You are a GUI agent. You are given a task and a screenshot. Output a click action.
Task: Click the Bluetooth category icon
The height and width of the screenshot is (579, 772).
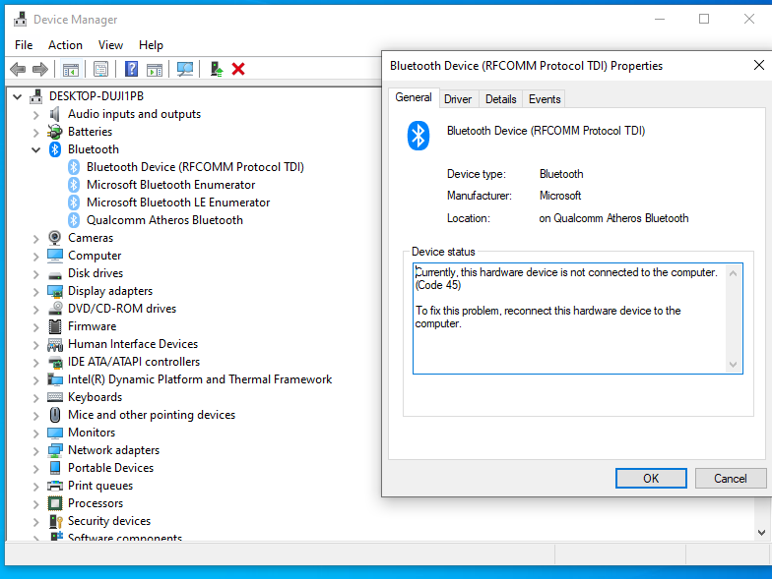point(55,149)
